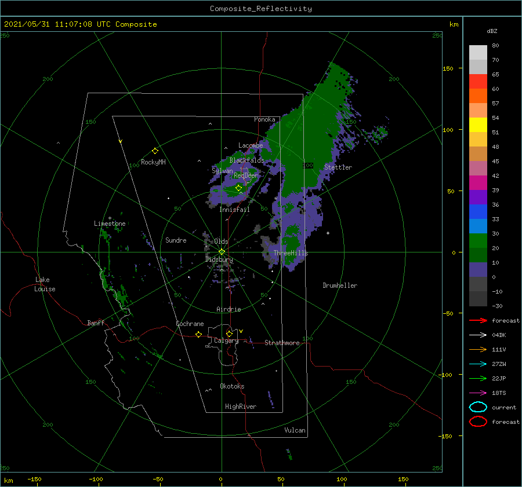
Task: Choose the cyan 27ZW arrow legend entry
Action: click(478, 364)
